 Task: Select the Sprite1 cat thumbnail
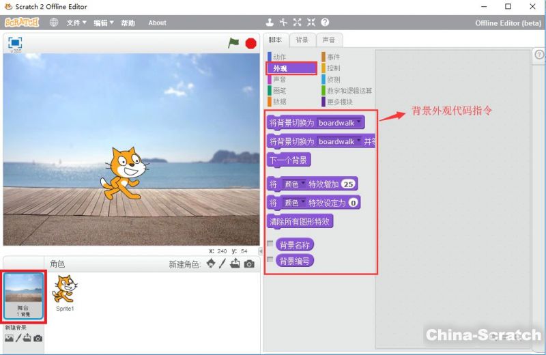65,292
